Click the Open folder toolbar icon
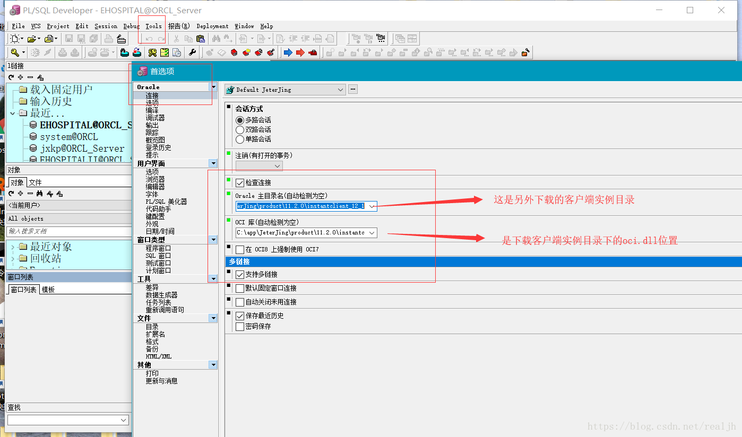 coord(32,39)
